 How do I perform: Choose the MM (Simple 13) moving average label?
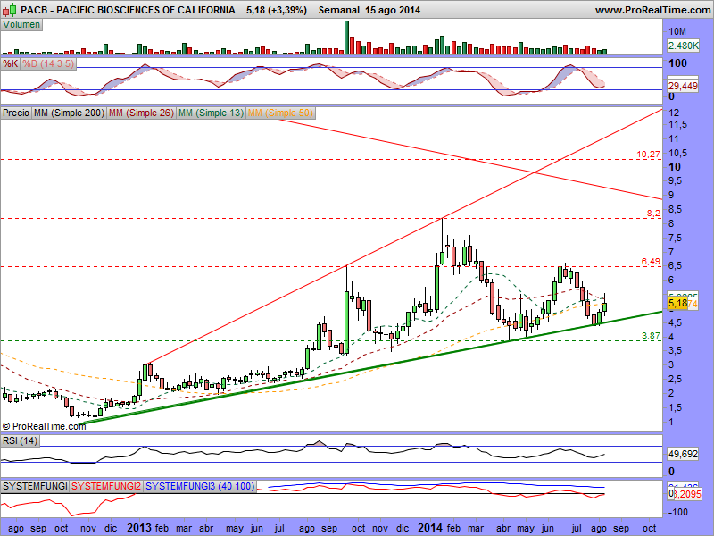(211, 113)
